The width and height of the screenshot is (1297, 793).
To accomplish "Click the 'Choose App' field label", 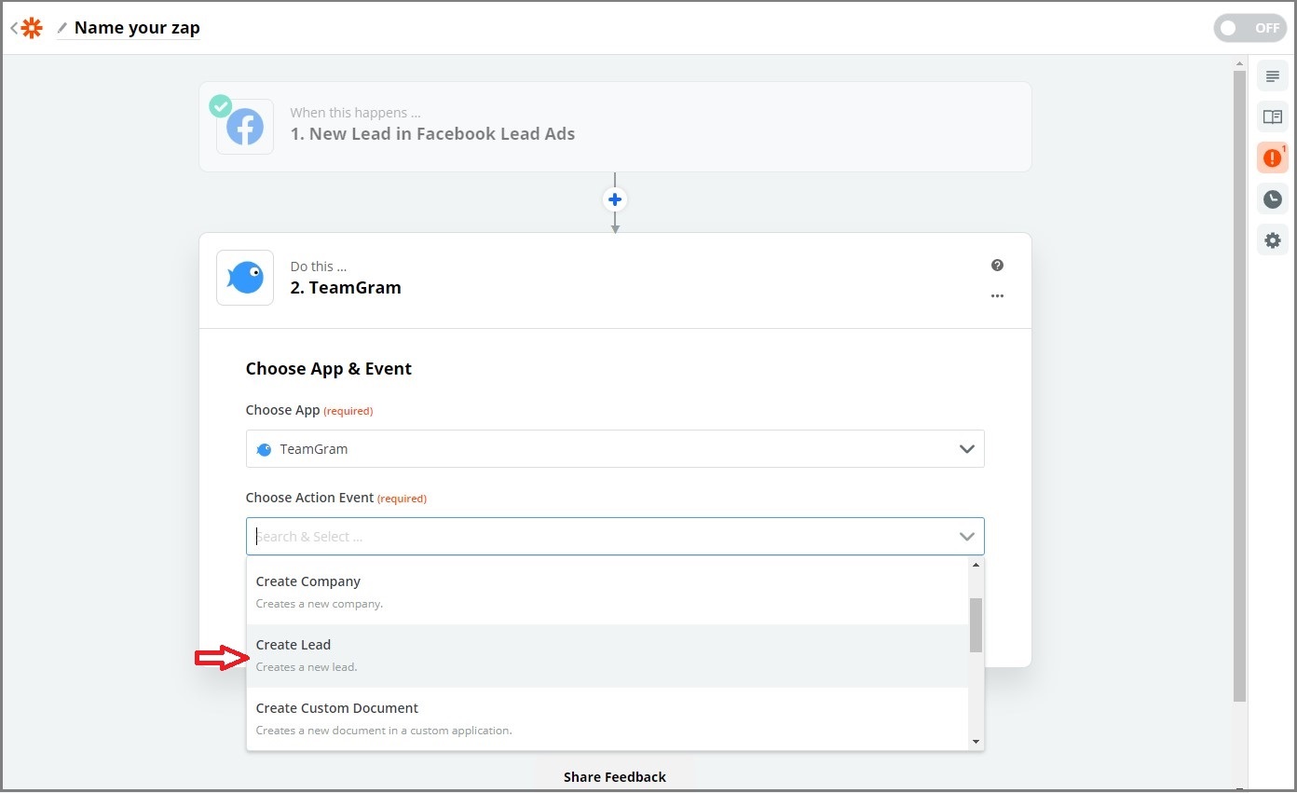I will (282, 411).
